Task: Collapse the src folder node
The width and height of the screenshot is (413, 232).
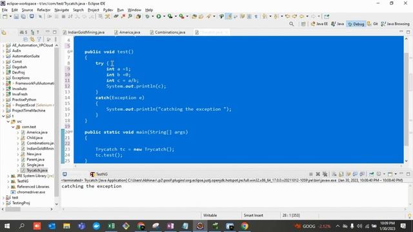Action: (8, 122)
